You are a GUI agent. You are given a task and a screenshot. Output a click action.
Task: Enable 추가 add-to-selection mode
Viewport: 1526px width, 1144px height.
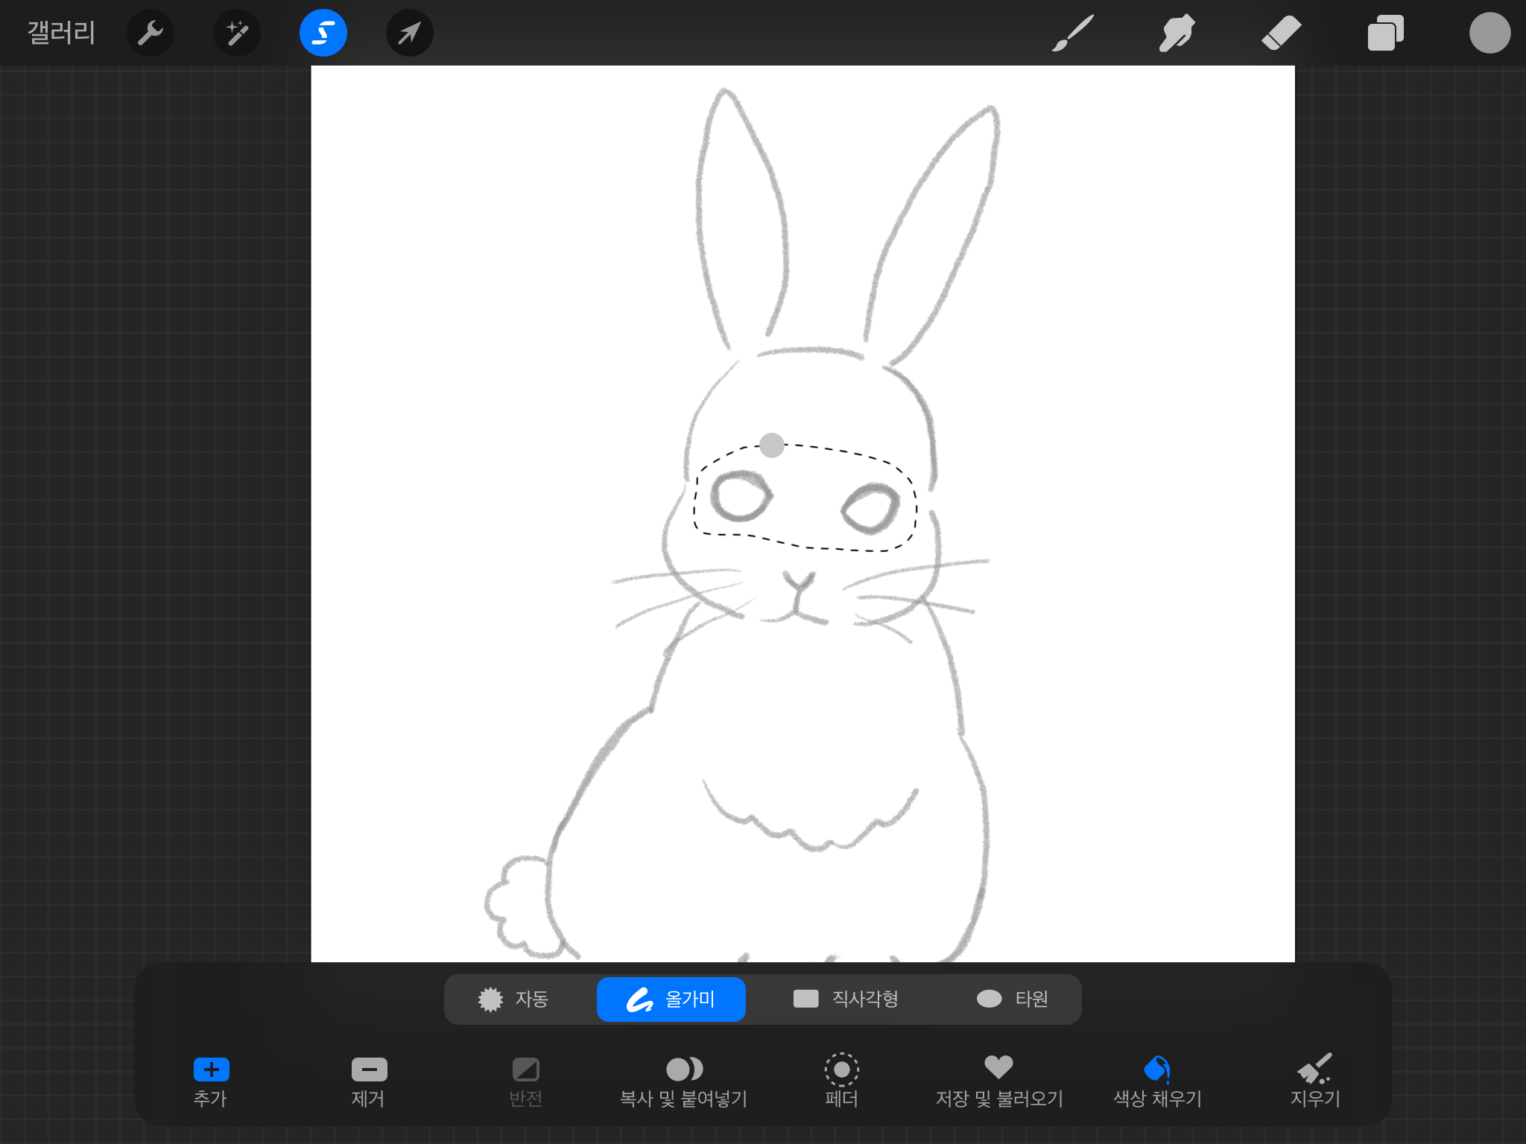211,1080
